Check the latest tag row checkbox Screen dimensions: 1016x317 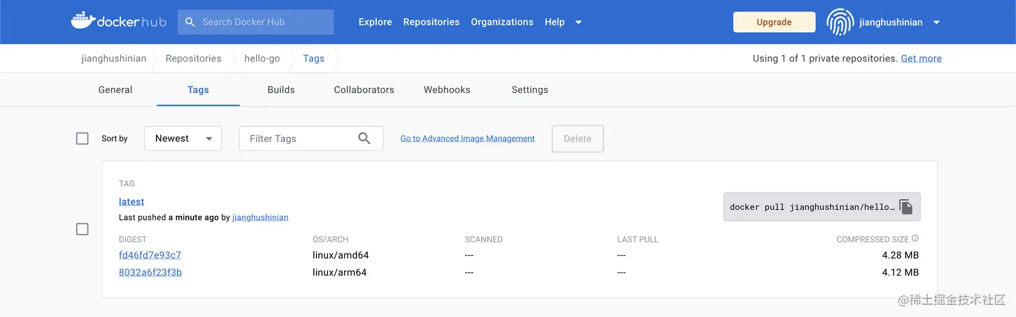[83, 229]
